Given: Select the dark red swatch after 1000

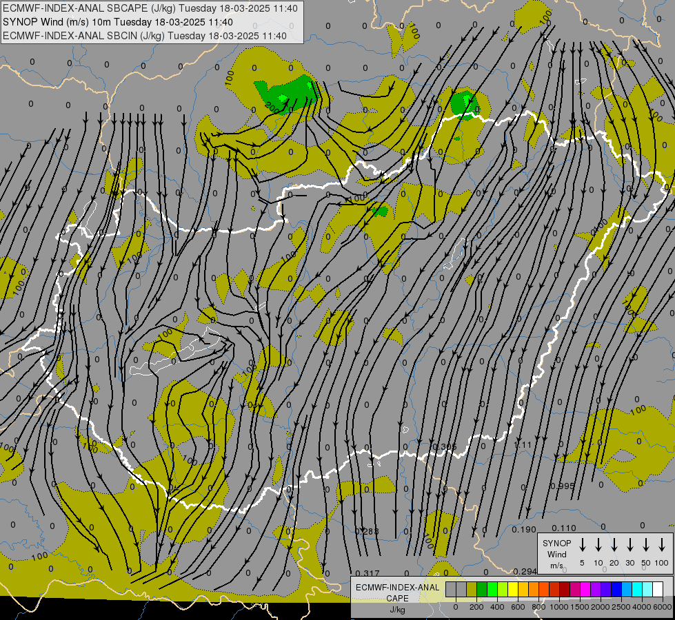Looking at the screenshot, I should 565,589.
